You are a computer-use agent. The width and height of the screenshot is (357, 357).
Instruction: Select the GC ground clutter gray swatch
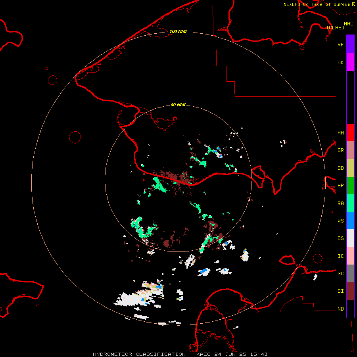tap(350, 273)
